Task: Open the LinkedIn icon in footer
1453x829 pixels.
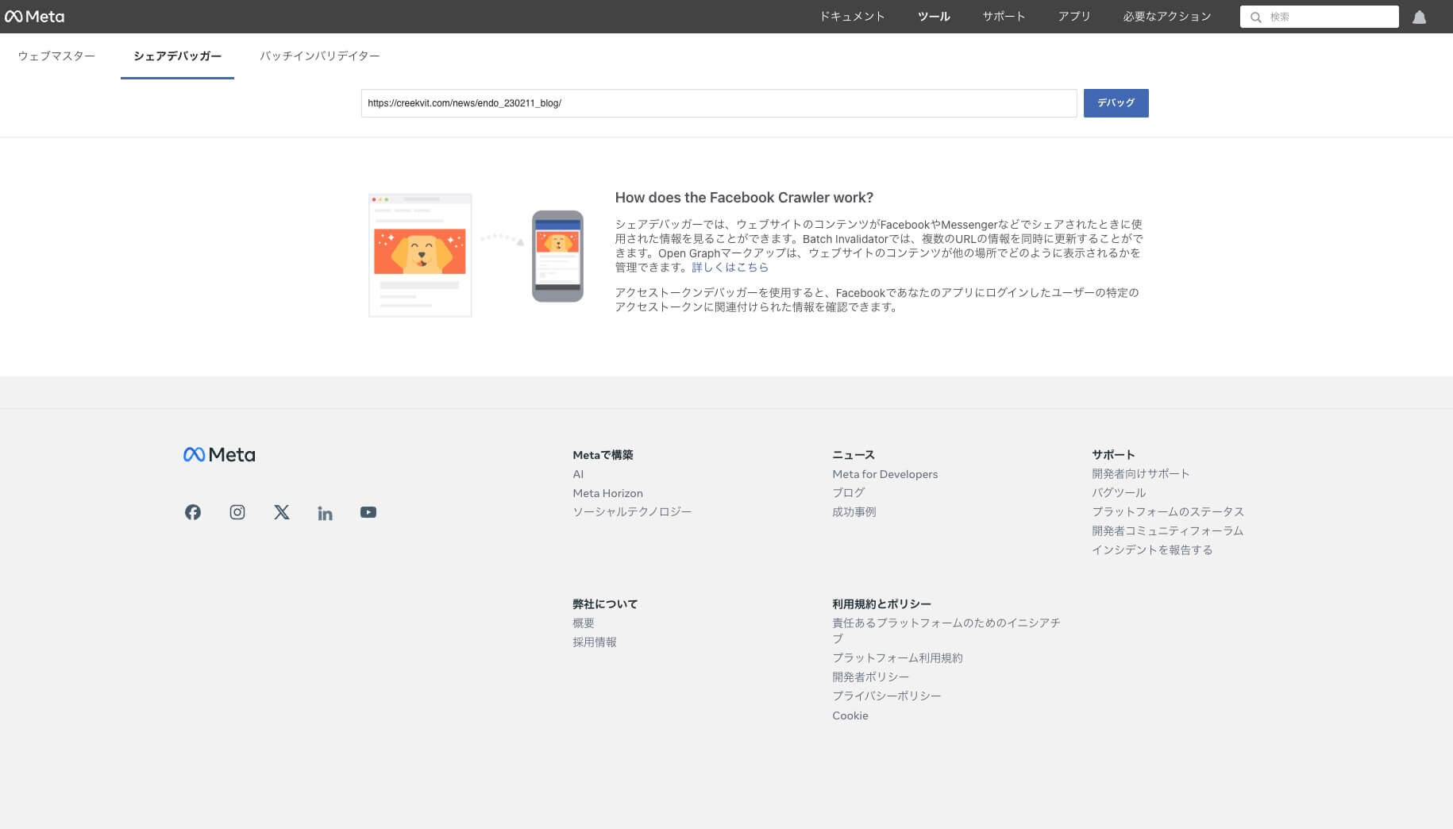Action: [325, 513]
